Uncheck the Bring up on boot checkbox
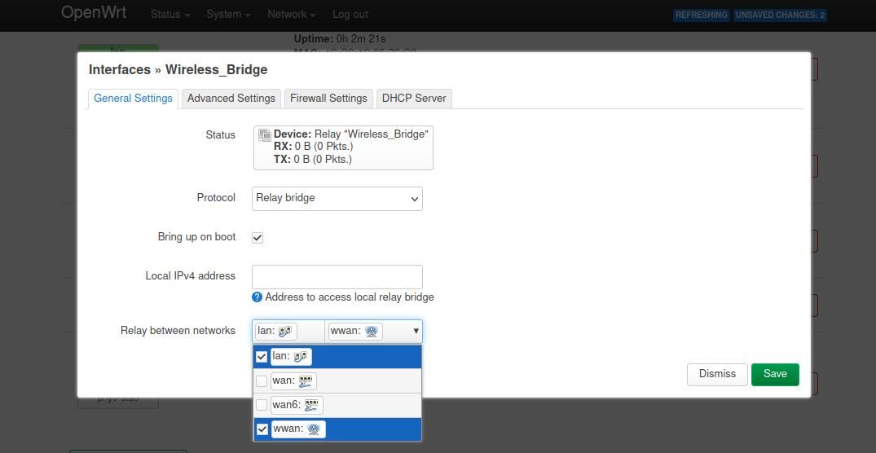 [x=258, y=237]
